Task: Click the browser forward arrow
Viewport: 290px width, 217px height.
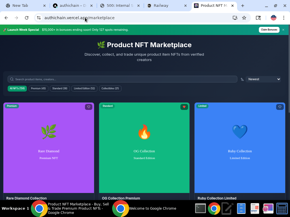Action: (16, 18)
